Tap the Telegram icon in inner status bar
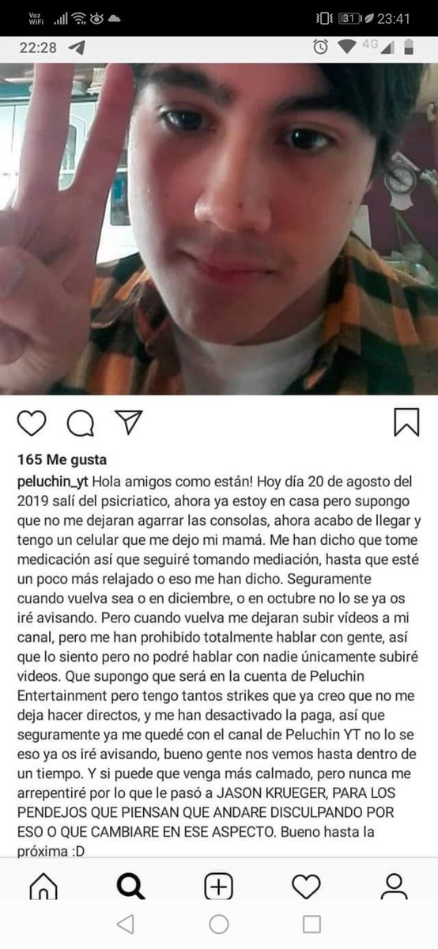Viewport: 438px width, 949px height. pos(77,47)
